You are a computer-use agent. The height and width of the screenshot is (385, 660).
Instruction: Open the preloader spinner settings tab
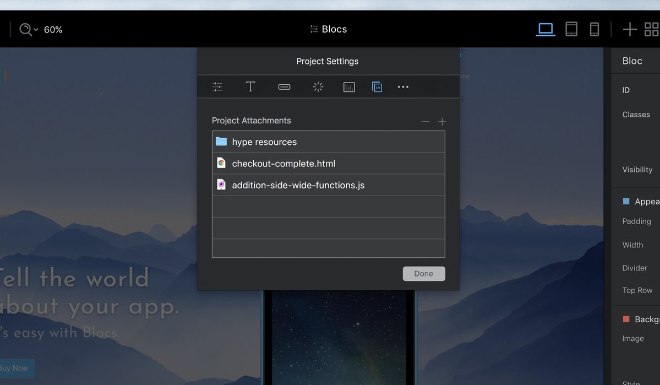pyautogui.click(x=318, y=87)
